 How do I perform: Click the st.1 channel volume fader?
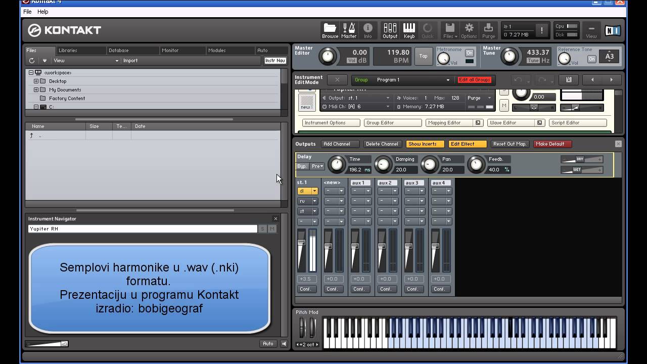(301, 243)
